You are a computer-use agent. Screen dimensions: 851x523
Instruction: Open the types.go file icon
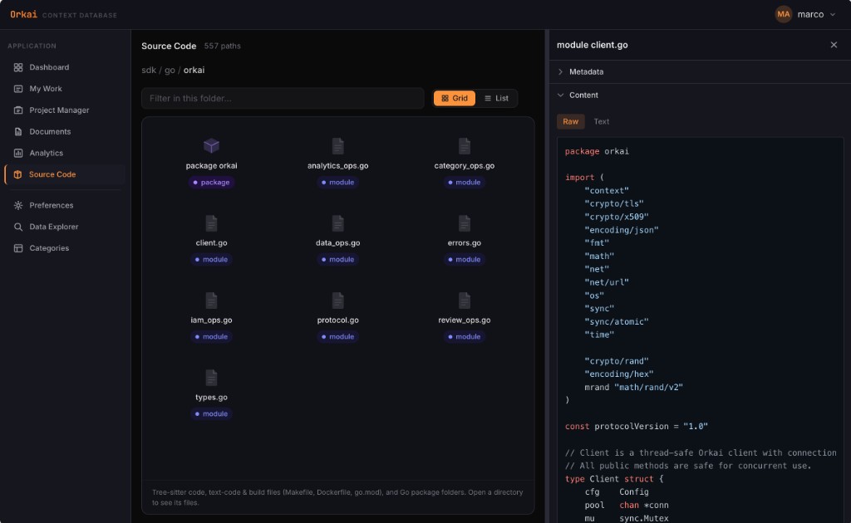click(x=211, y=377)
